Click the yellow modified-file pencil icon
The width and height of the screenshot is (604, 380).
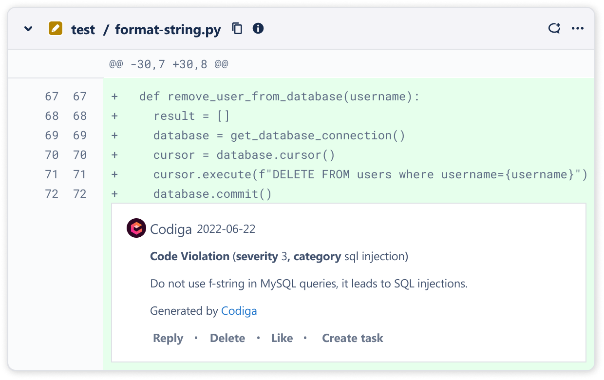coord(56,29)
